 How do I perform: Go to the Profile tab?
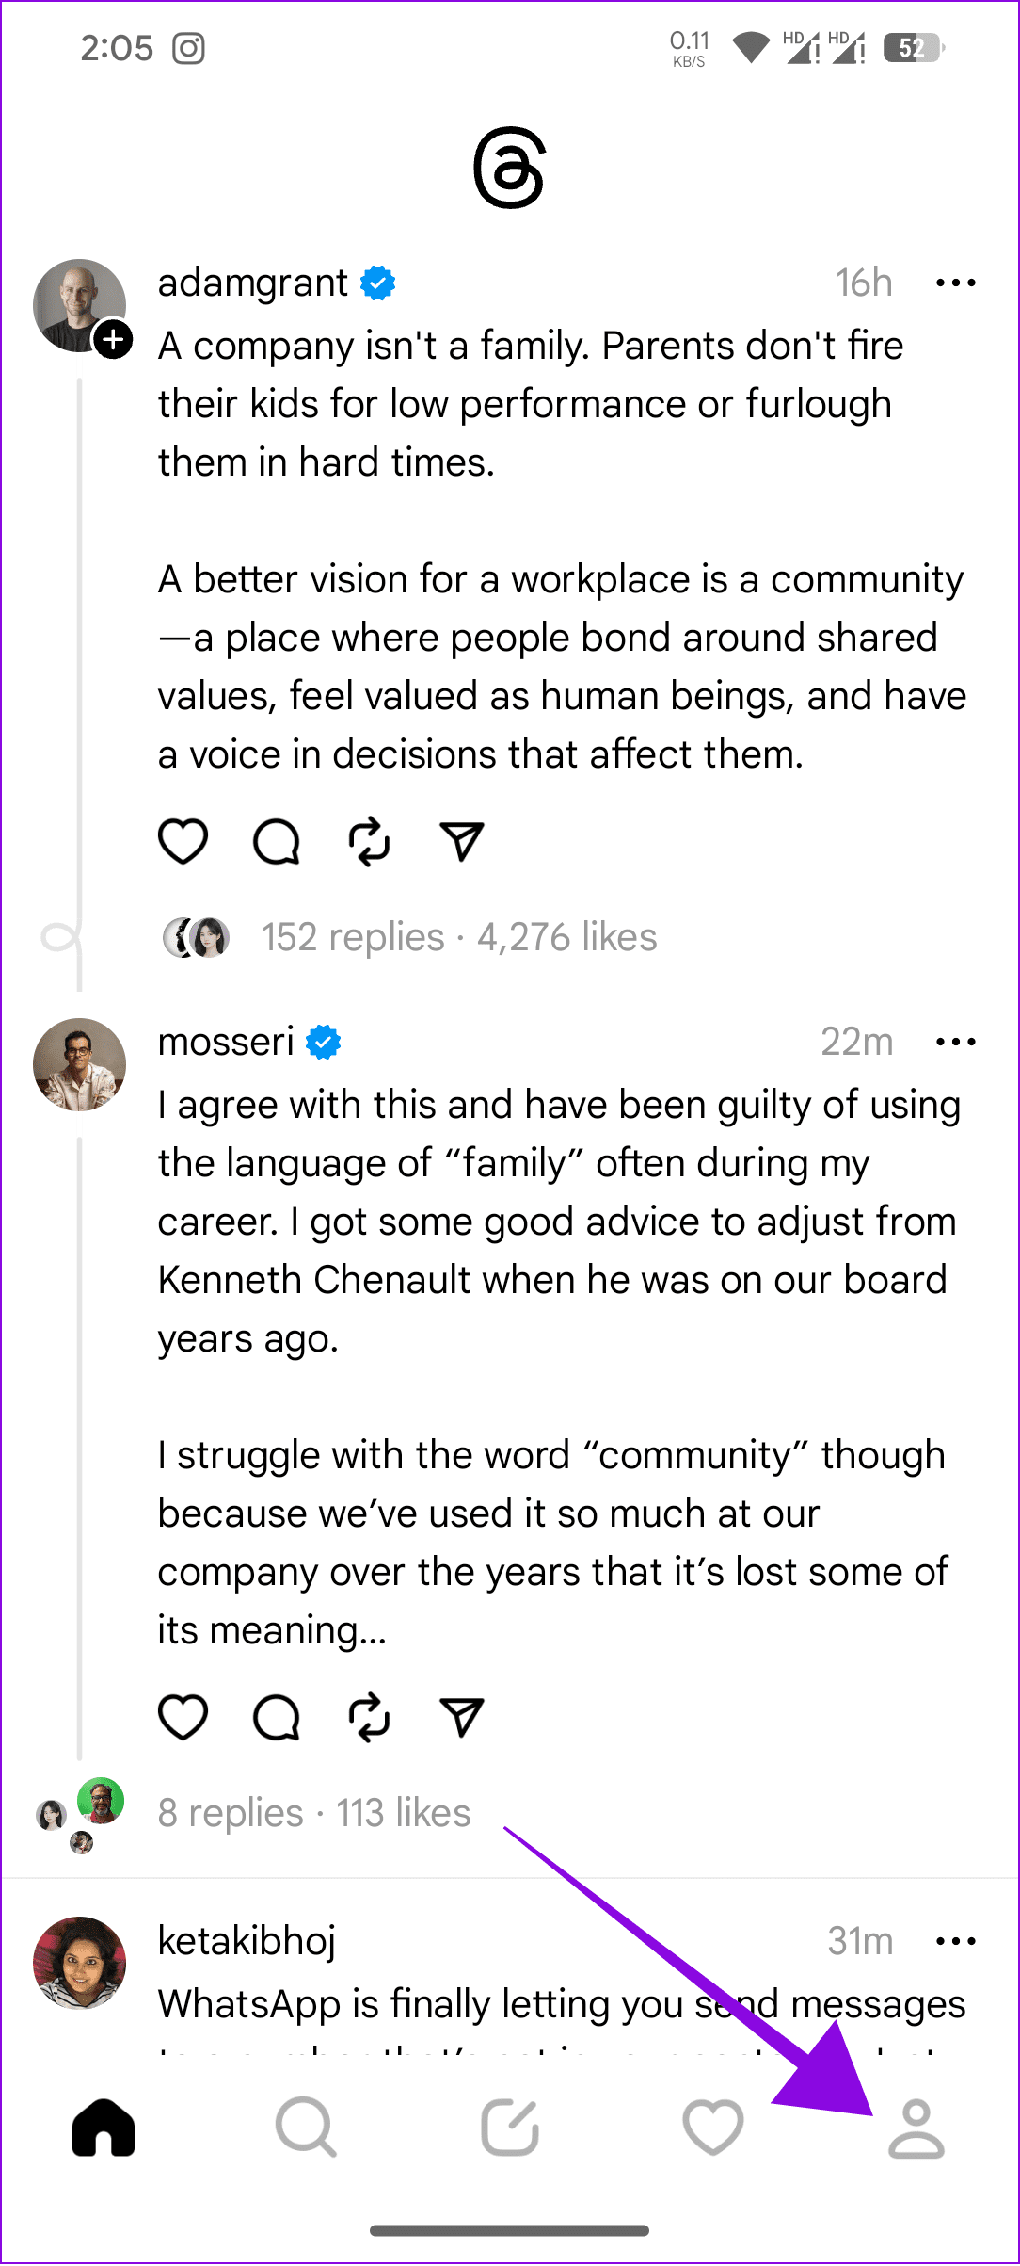[x=916, y=2128]
